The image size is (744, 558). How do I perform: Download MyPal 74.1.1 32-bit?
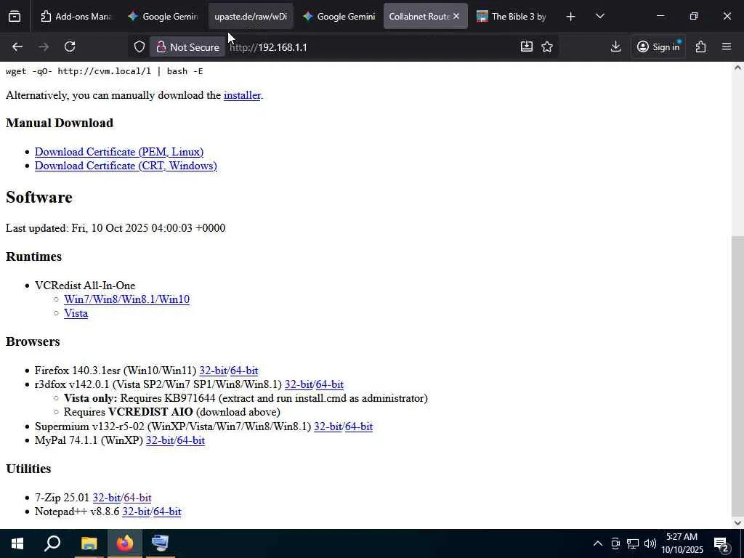(160, 440)
